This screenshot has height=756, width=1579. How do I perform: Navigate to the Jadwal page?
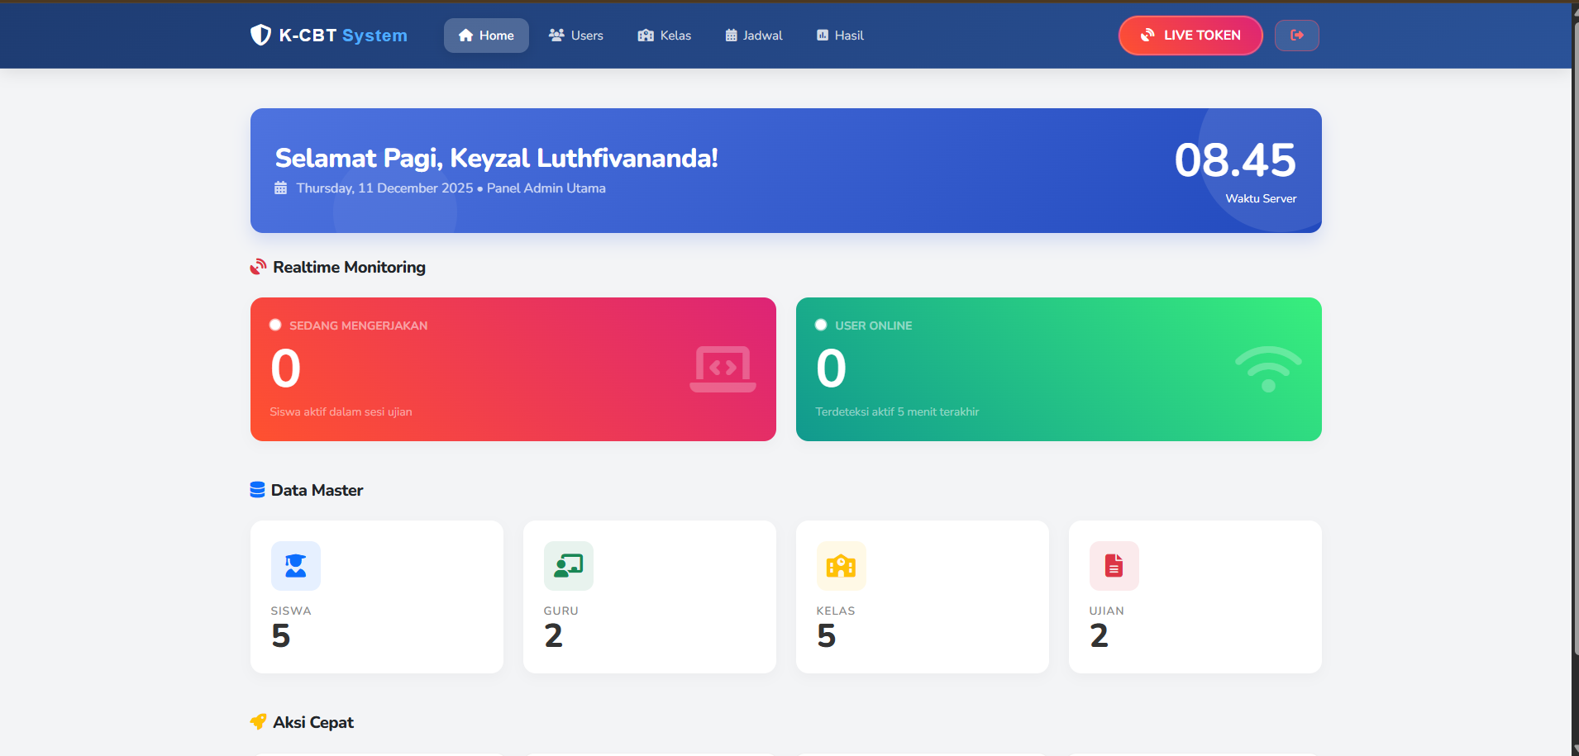click(x=754, y=36)
